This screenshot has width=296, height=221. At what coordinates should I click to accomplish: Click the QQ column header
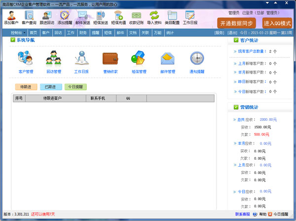pyautogui.click(x=131, y=98)
